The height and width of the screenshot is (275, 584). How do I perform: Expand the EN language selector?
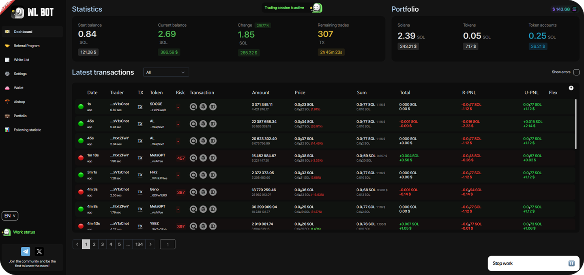click(10, 216)
